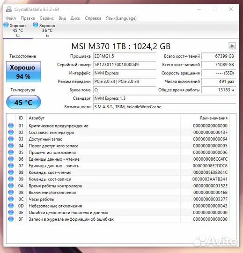
Task: Open the Файл menu
Action: [x=11, y=18]
